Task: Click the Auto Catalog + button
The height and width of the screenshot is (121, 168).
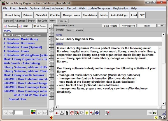Action: click(x=119, y=15)
